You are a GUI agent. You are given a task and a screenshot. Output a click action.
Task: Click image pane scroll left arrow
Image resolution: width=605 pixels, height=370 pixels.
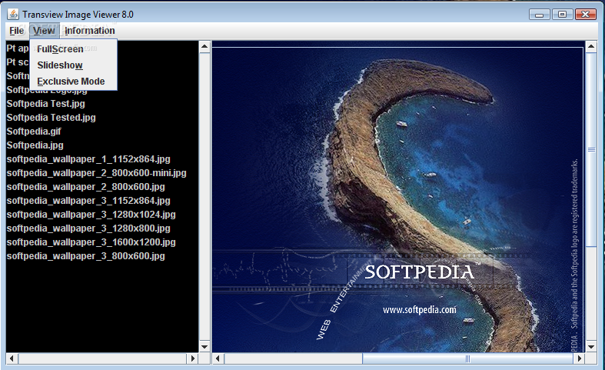[x=218, y=358]
